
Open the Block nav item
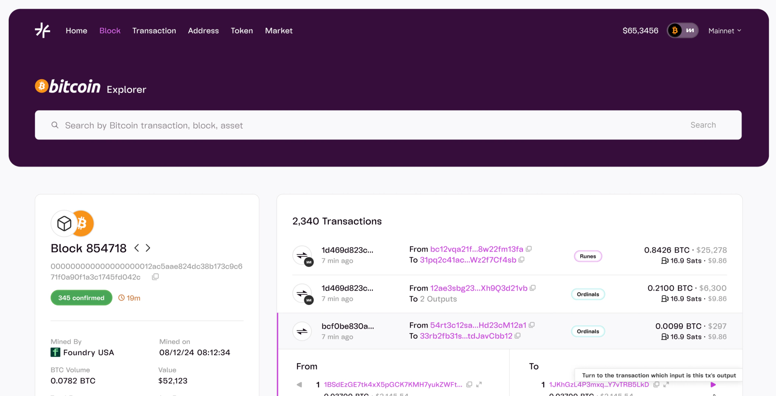(x=110, y=31)
